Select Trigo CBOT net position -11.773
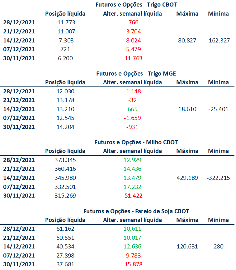Viewport: 236px width, 270px height. click(65, 22)
